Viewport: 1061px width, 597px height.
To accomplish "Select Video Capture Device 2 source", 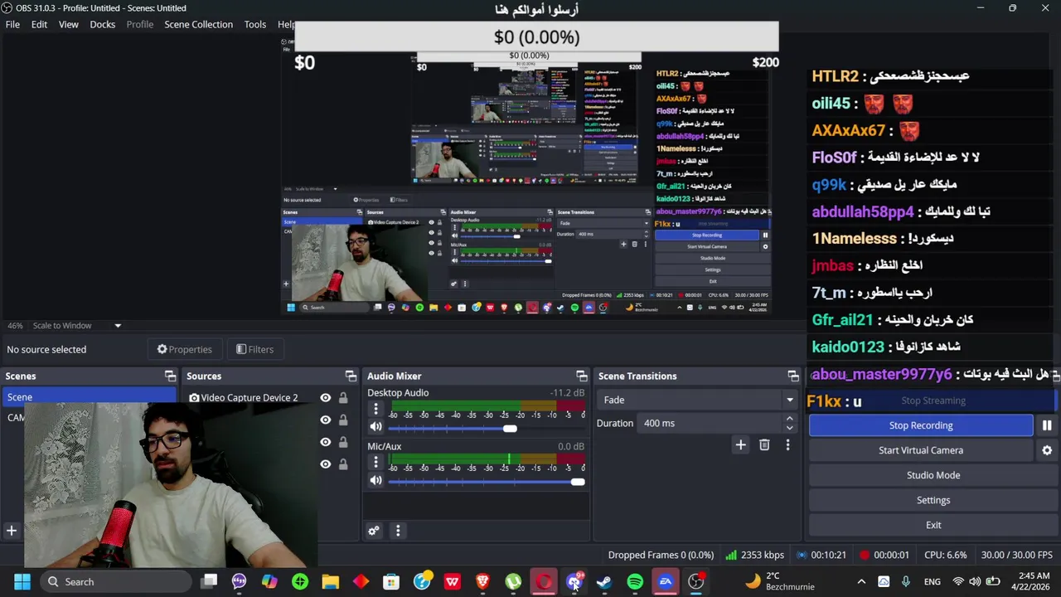I will pyautogui.click(x=249, y=398).
